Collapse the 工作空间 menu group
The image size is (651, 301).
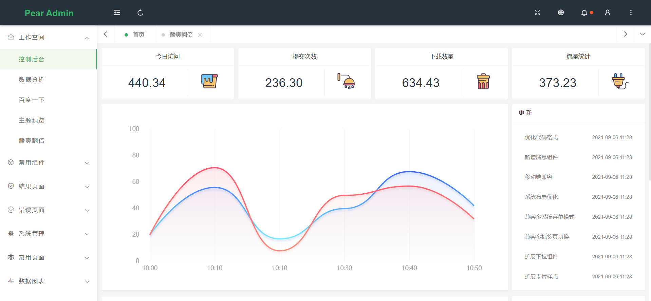coord(87,38)
